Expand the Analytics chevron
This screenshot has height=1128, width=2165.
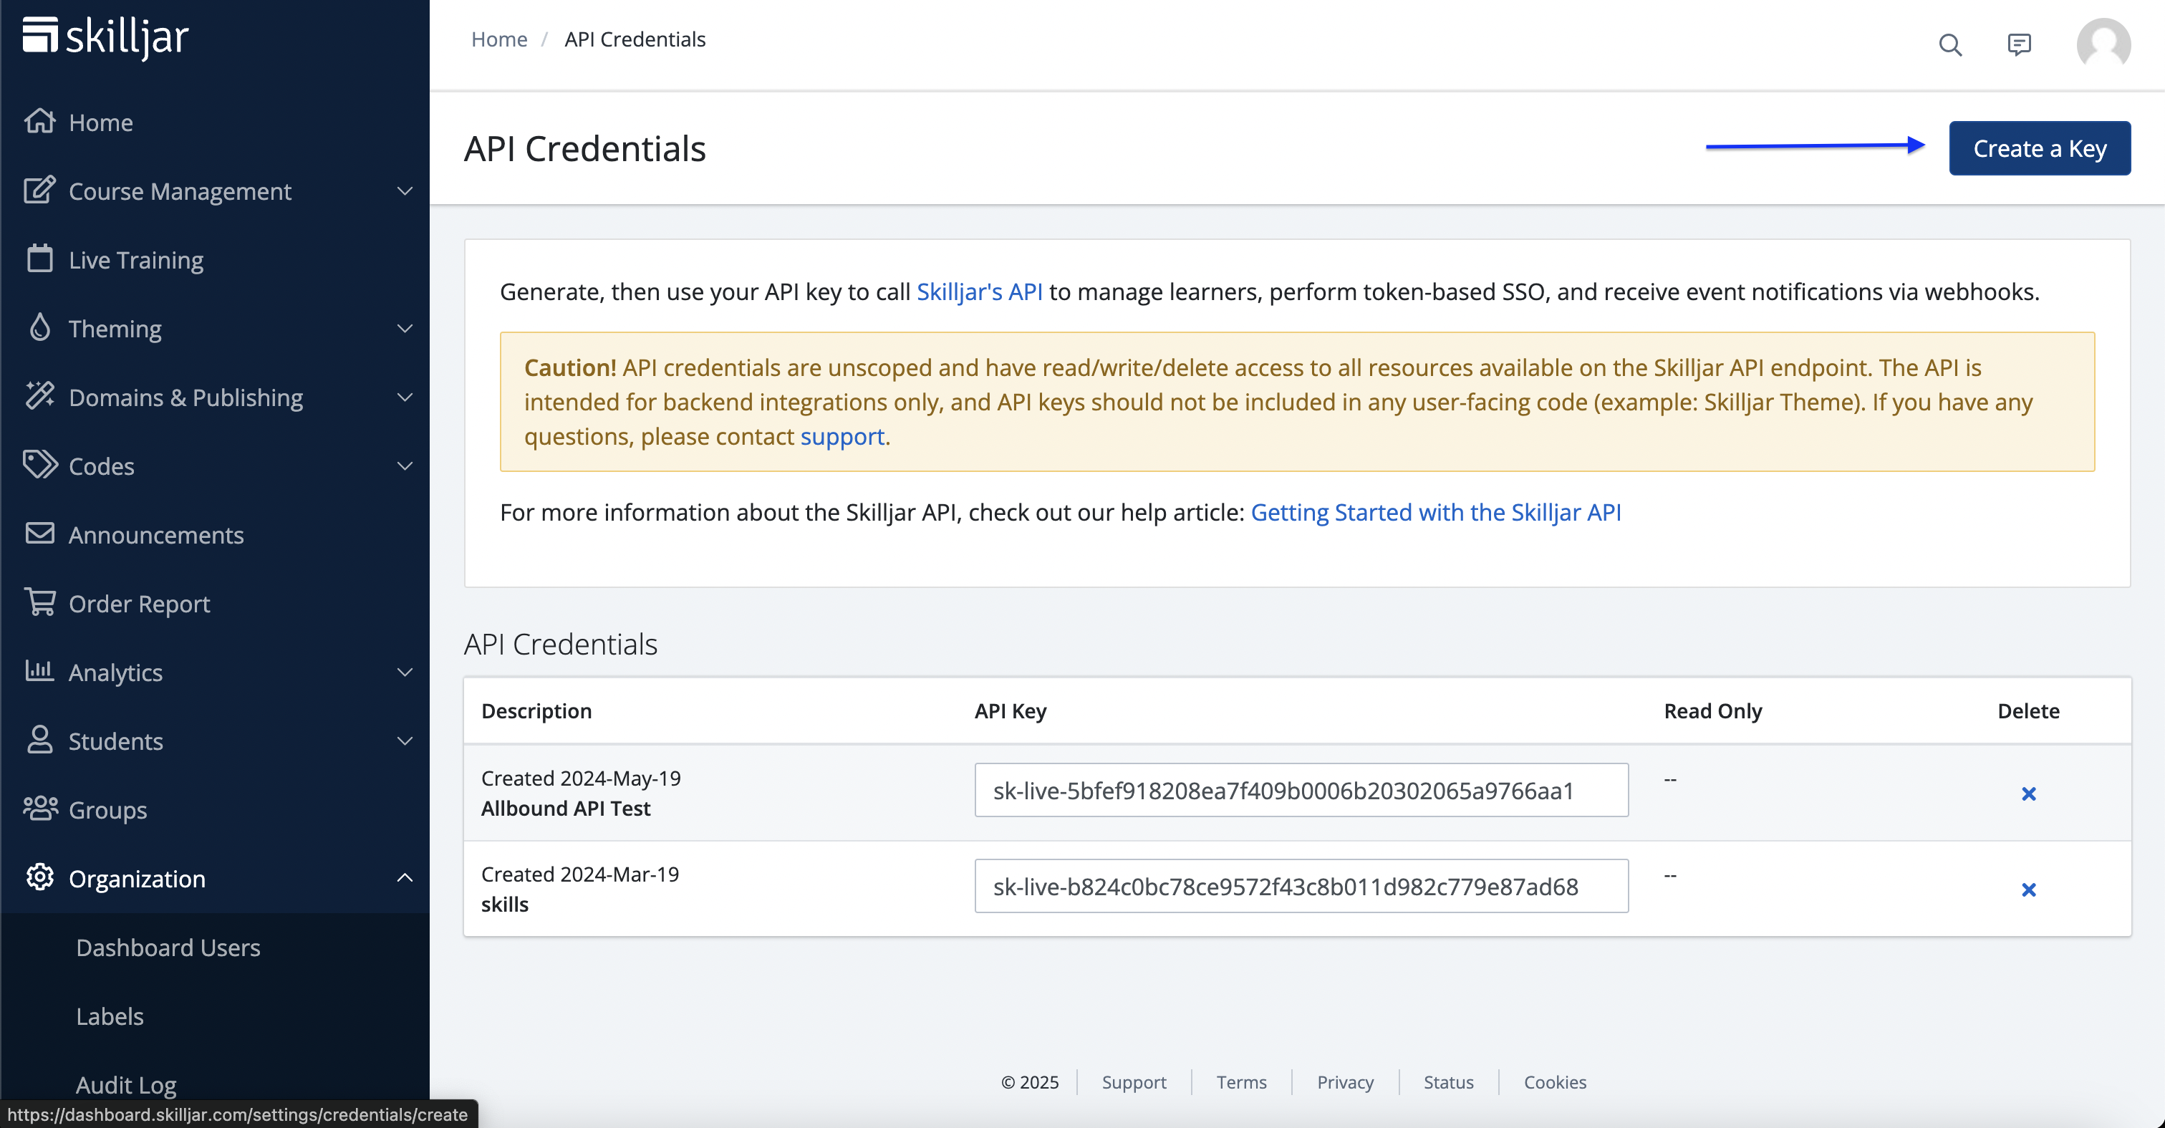pos(404,673)
